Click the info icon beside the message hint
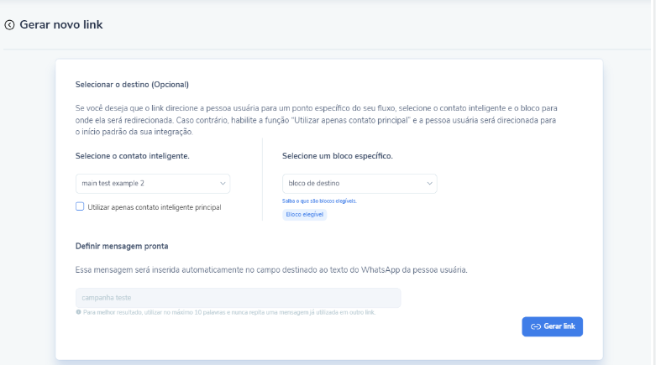 [x=78, y=312]
